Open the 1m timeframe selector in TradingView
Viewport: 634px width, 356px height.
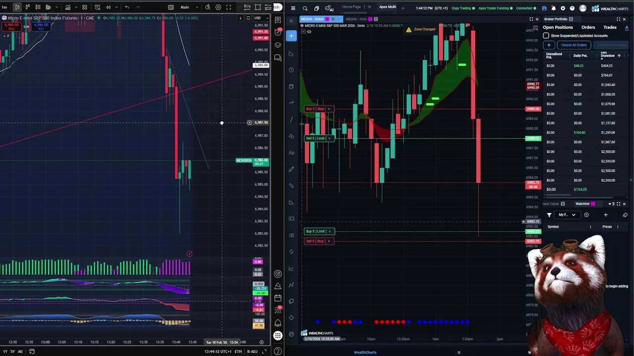click(x=4, y=7)
